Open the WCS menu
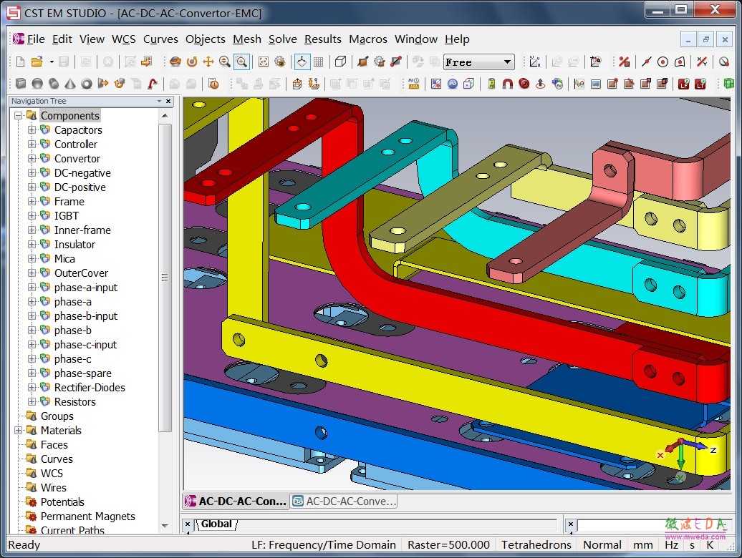This screenshot has height=558, width=742. pyautogui.click(x=123, y=39)
